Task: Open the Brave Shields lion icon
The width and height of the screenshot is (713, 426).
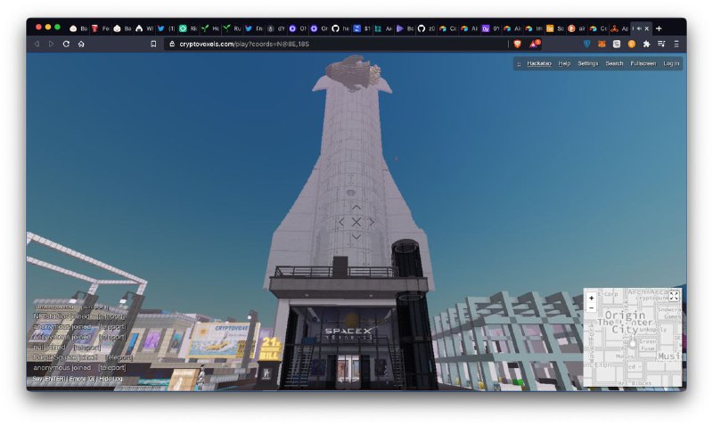Action: [x=517, y=44]
